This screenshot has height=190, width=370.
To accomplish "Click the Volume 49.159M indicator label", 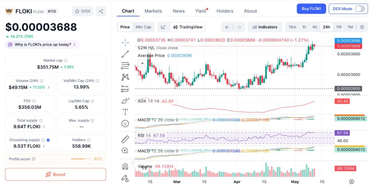I will point(155,167).
